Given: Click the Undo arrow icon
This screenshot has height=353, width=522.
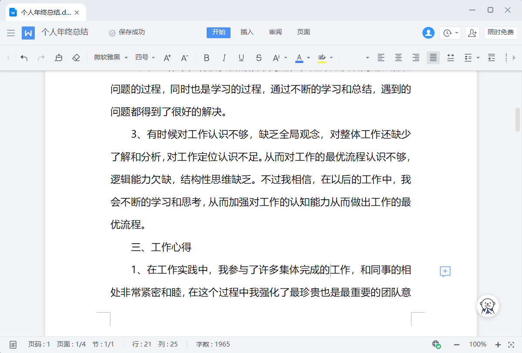Looking at the screenshot, I should pyautogui.click(x=24, y=57).
